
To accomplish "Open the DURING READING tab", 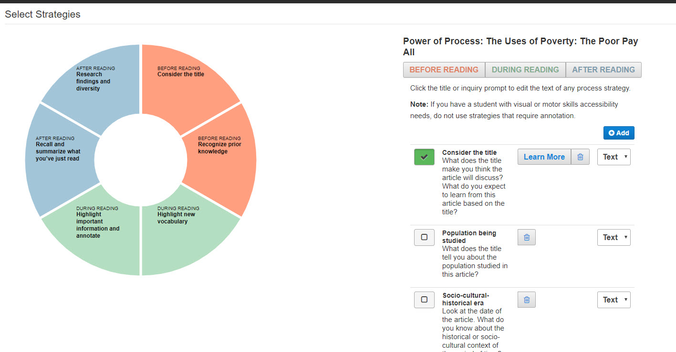I will point(525,70).
